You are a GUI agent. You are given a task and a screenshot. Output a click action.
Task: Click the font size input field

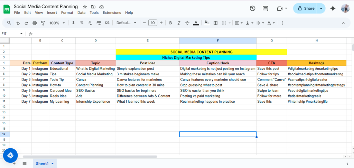(x=153, y=23)
